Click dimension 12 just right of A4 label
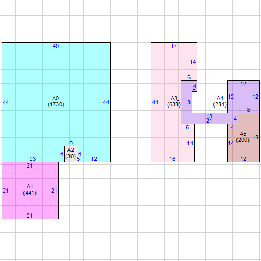Screen dimensions: 261x261 click(x=231, y=97)
